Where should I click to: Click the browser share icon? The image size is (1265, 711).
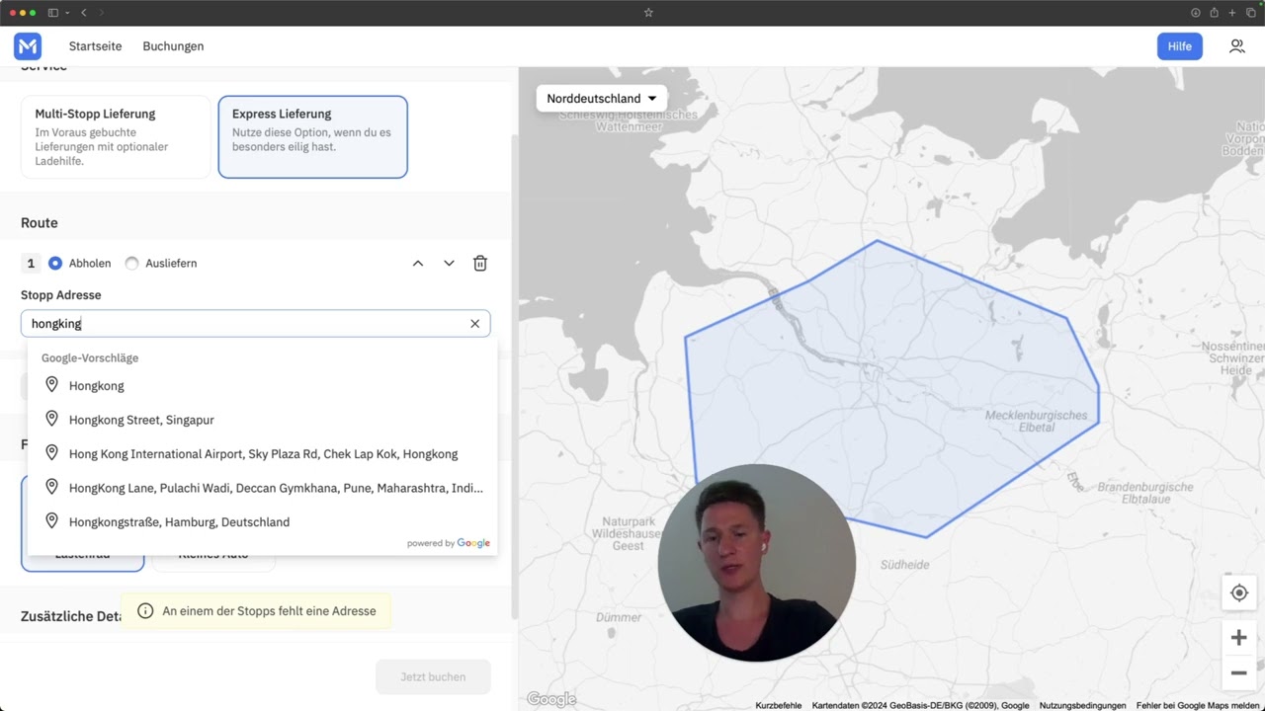(x=1214, y=13)
